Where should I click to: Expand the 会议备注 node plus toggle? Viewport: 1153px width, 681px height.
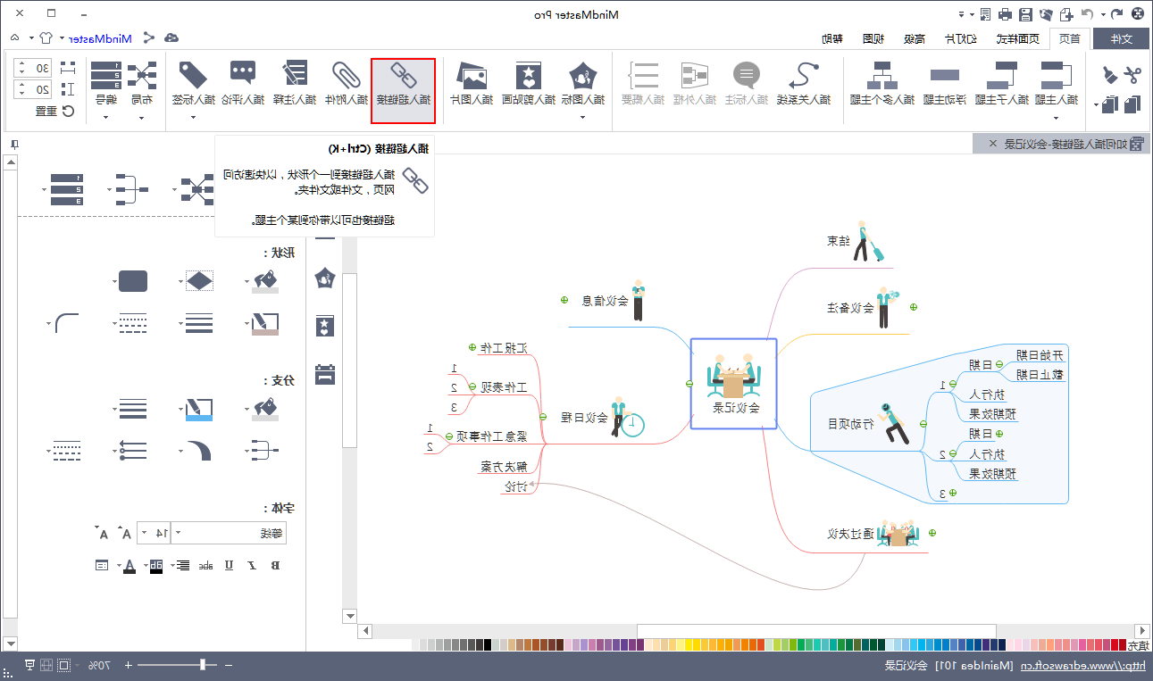tap(914, 308)
